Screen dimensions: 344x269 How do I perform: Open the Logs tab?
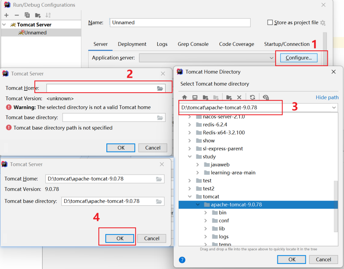162,44
